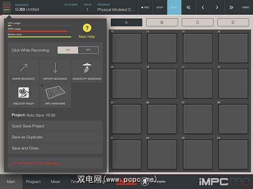
Task: Toggle the REC record button
Action: [145, 7]
